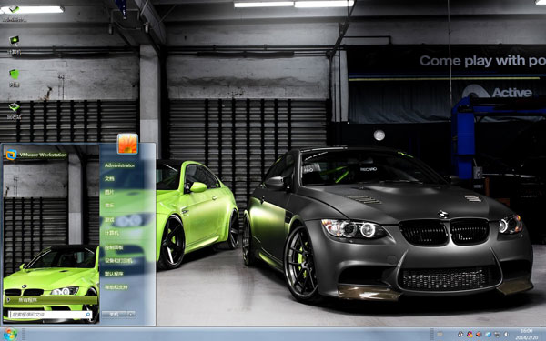Click the Windows Start orb
This screenshot has width=546, height=341.
[10, 335]
